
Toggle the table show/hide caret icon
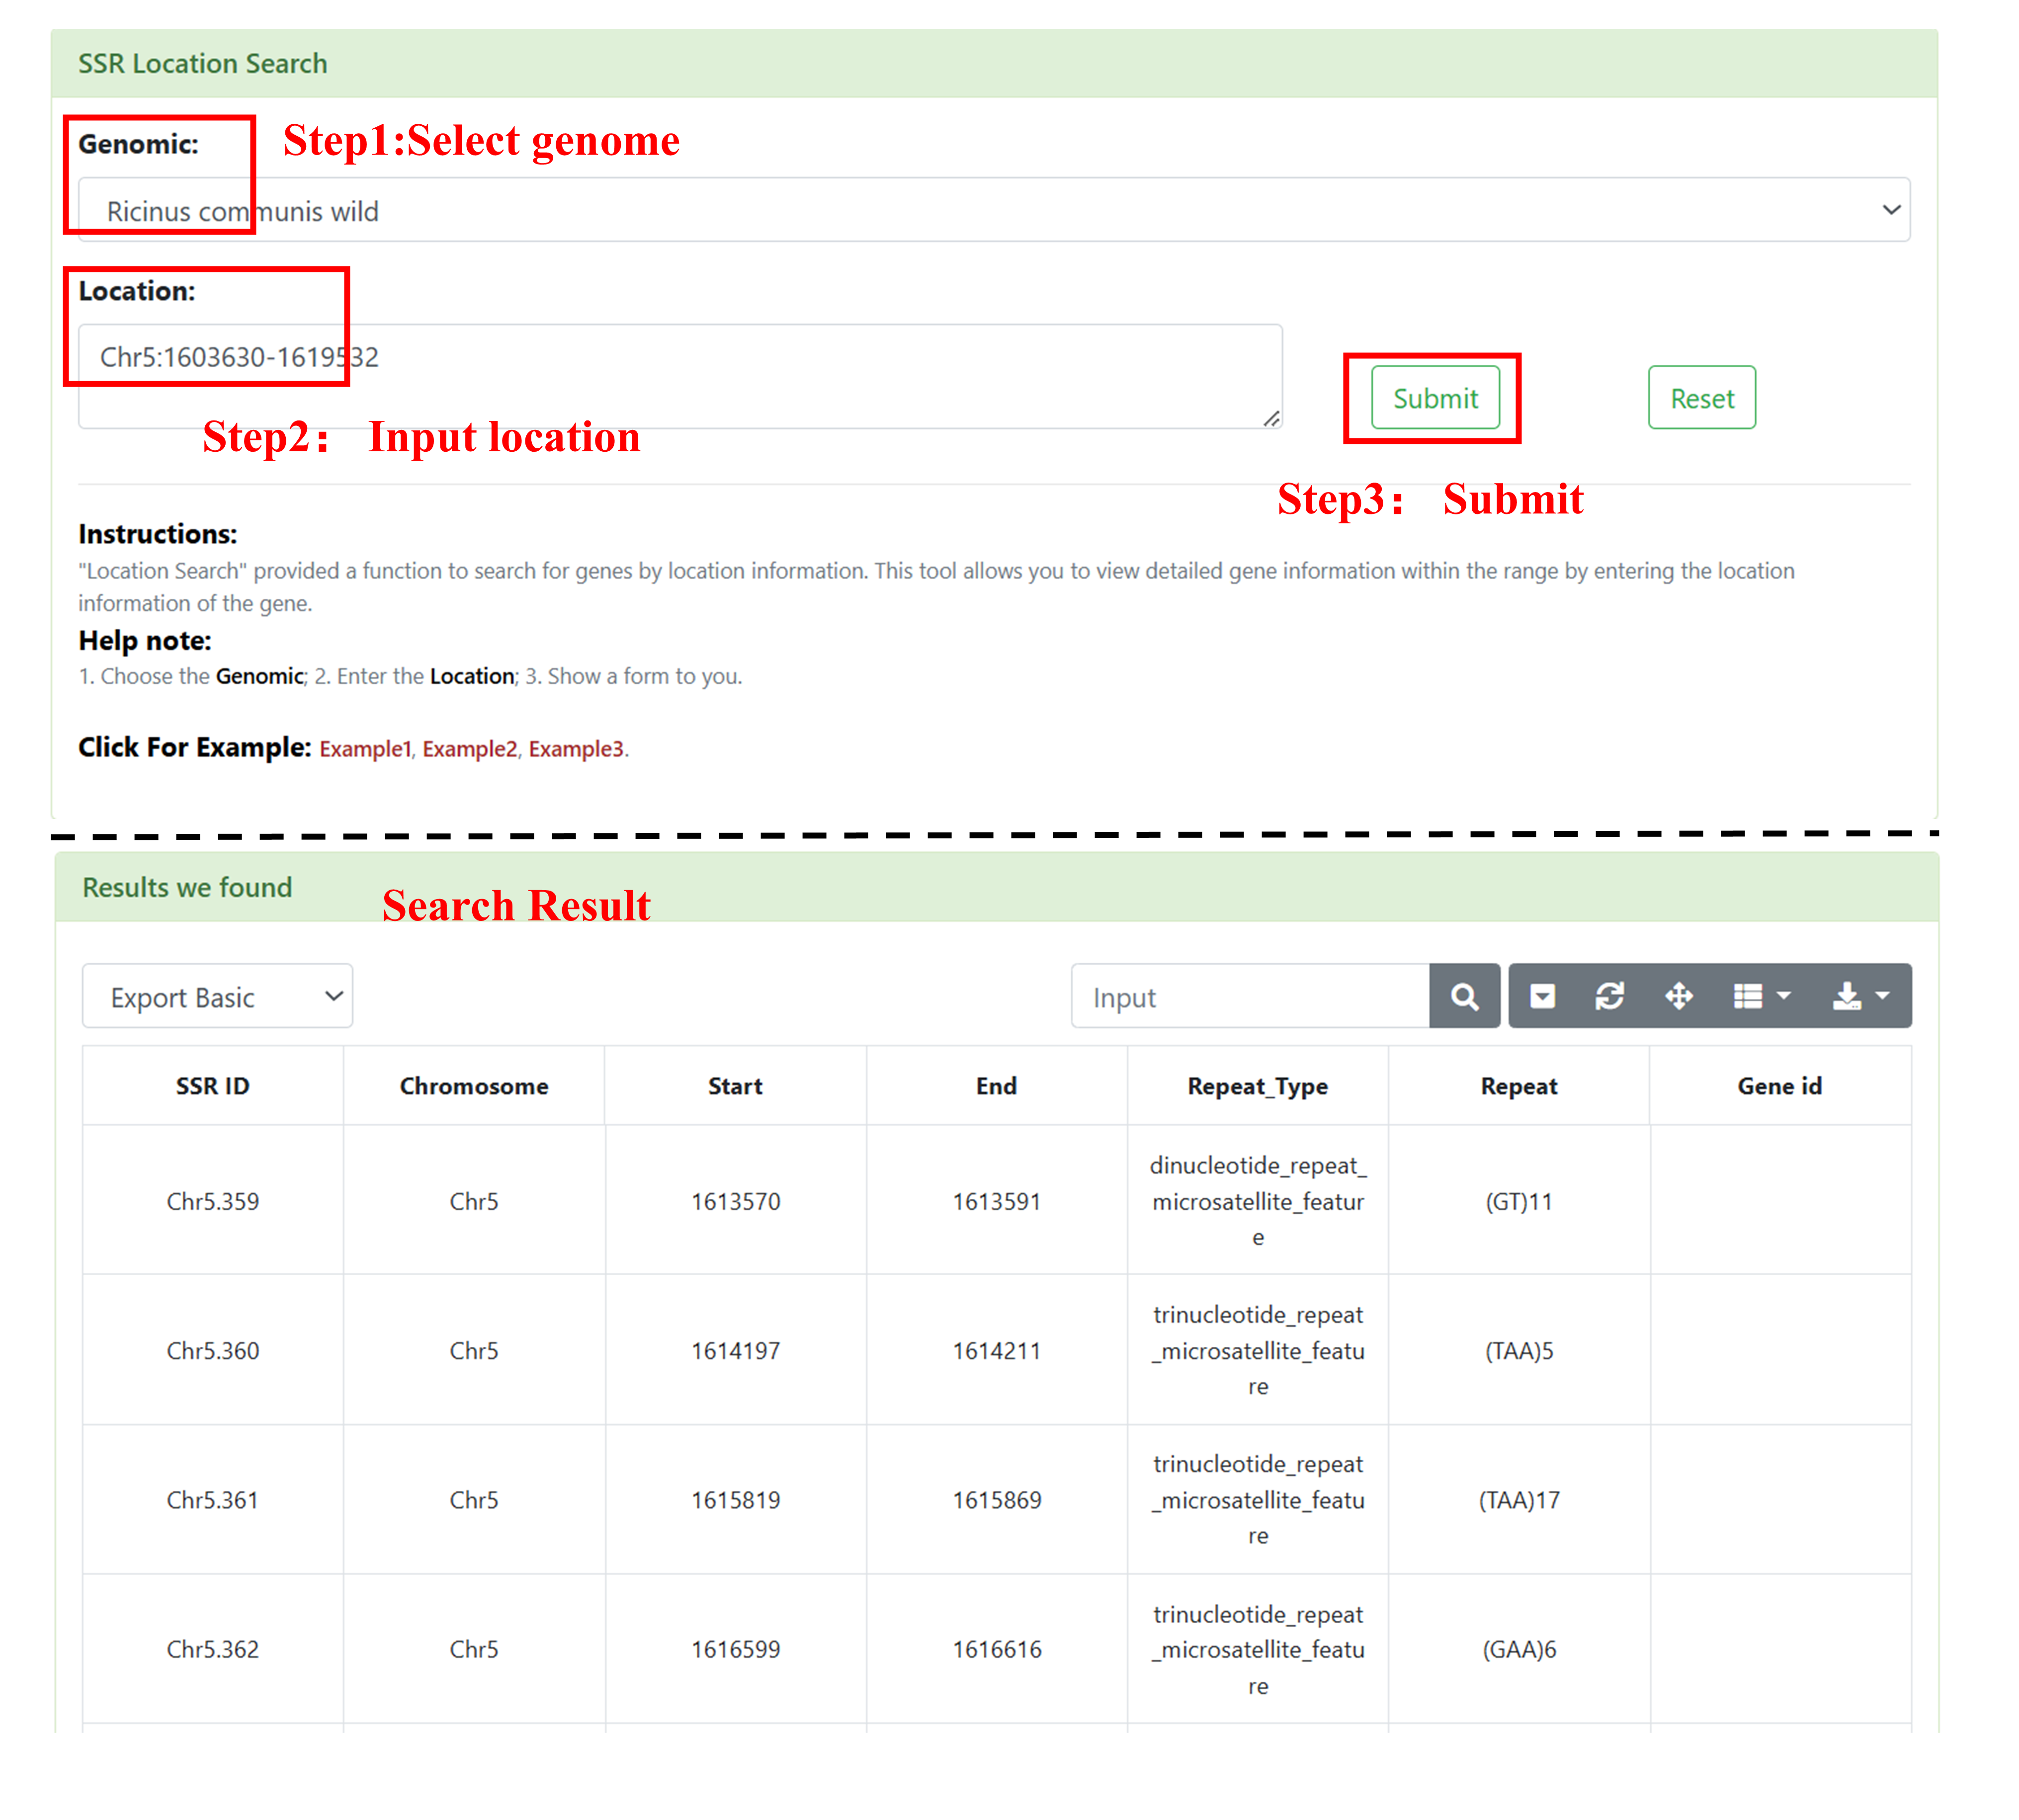[1542, 996]
